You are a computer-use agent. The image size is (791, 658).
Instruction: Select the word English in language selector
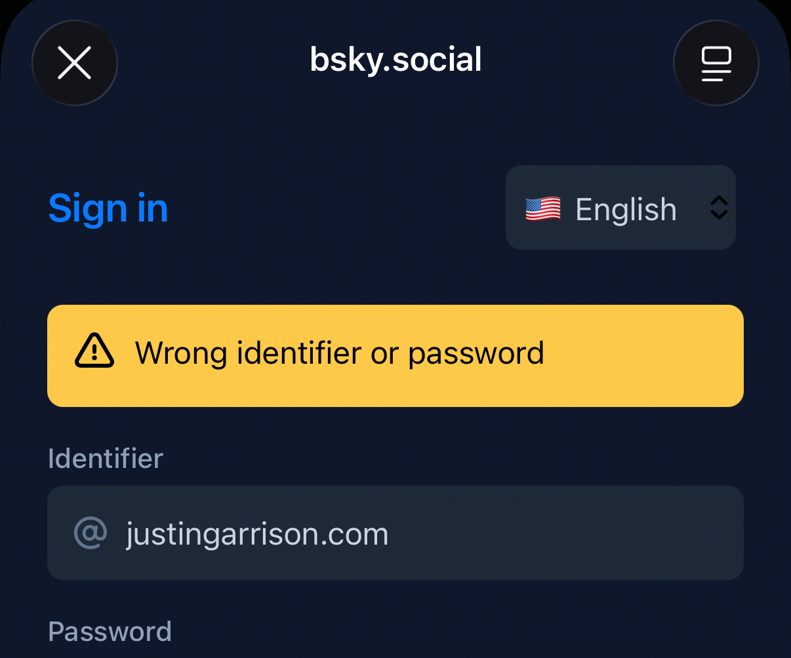coord(626,210)
